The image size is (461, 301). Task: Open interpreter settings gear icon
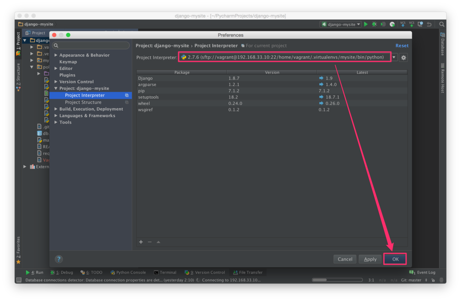pos(404,58)
